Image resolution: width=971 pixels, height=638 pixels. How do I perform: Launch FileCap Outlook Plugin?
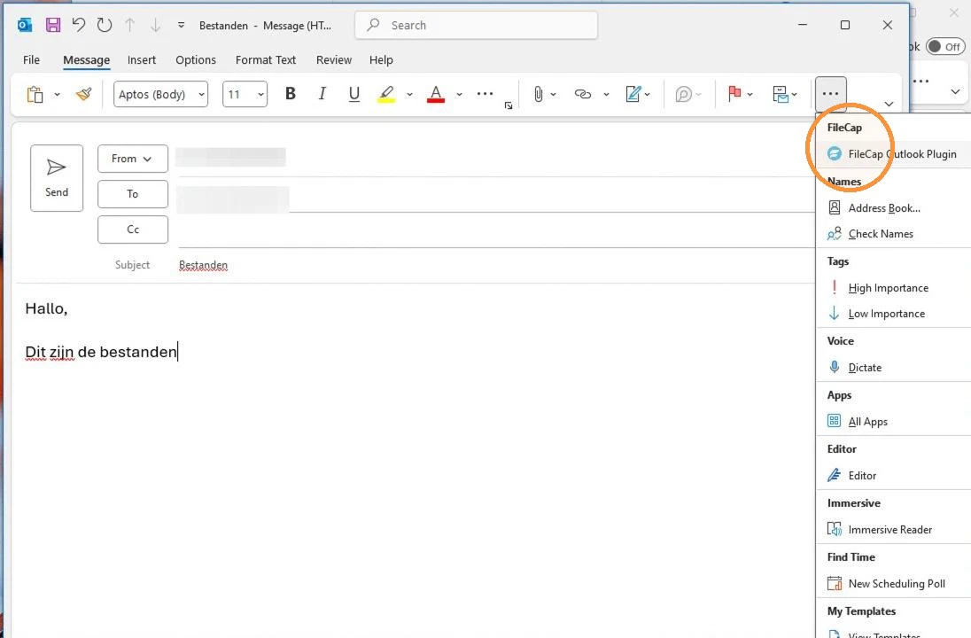(x=894, y=154)
